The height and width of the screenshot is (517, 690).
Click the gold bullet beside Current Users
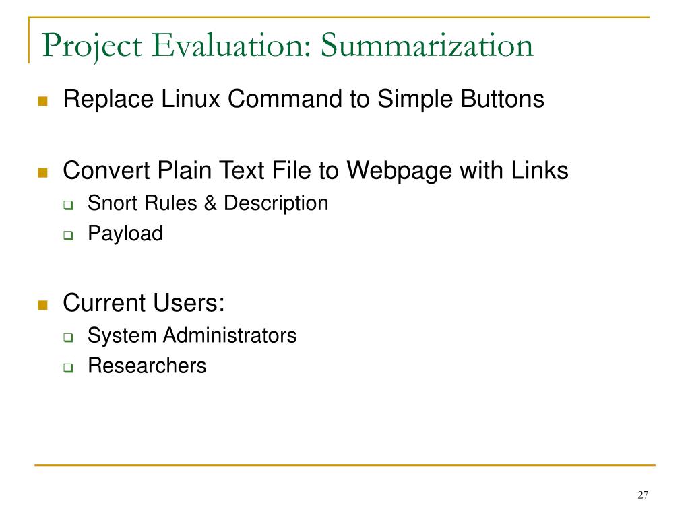tap(42, 305)
